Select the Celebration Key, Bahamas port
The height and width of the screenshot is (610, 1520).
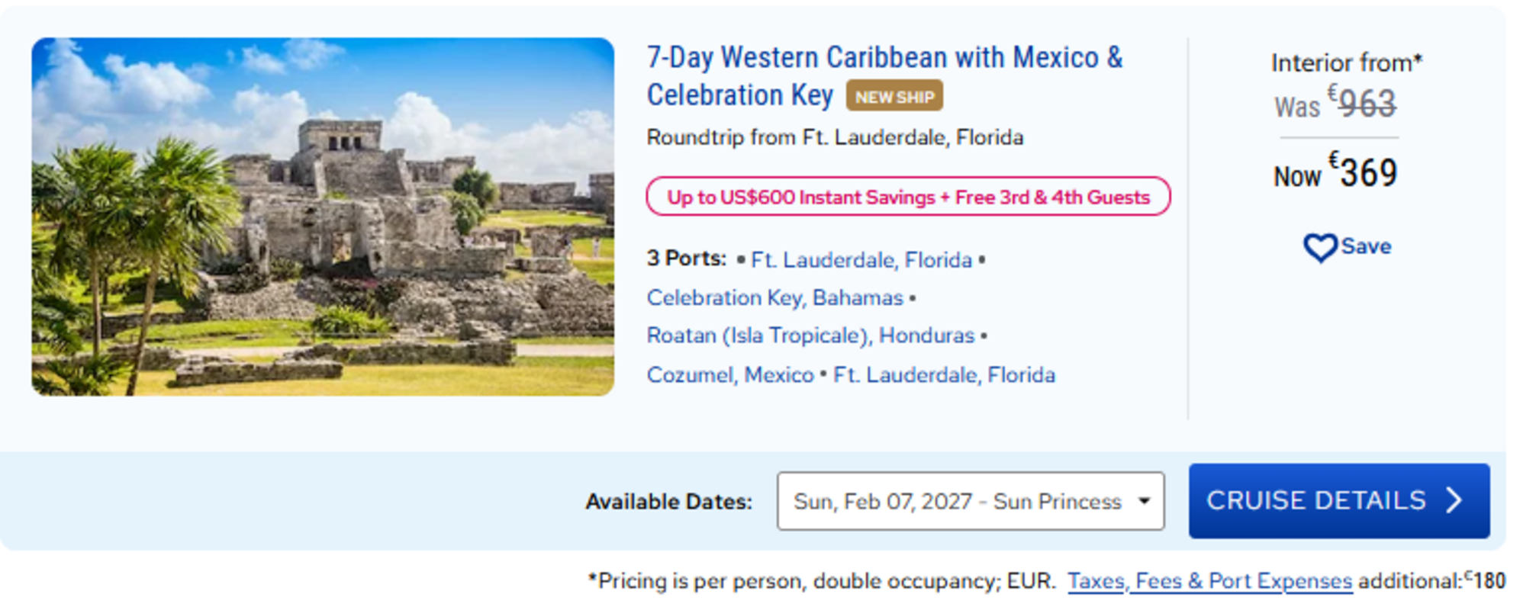pyautogui.click(x=774, y=297)
